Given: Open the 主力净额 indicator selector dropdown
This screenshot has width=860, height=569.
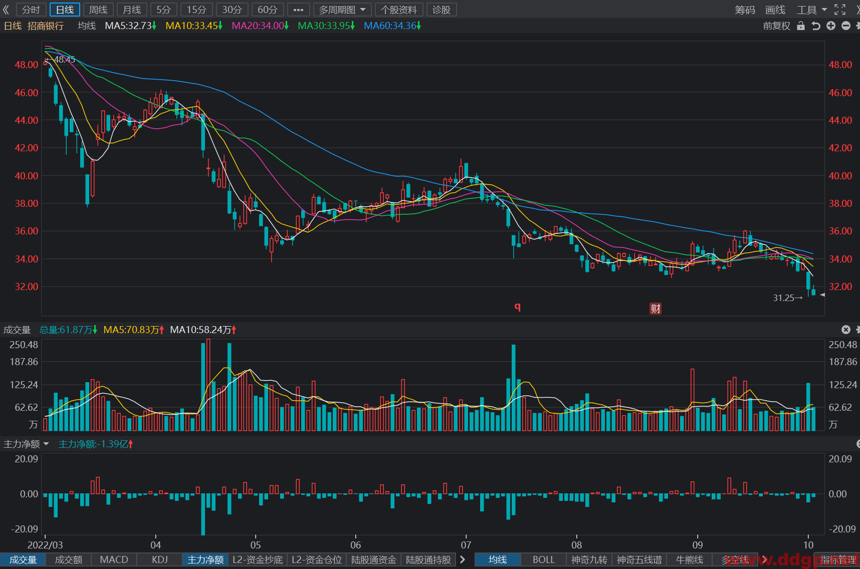Looking at the screenshot, I should pos(26,444).
